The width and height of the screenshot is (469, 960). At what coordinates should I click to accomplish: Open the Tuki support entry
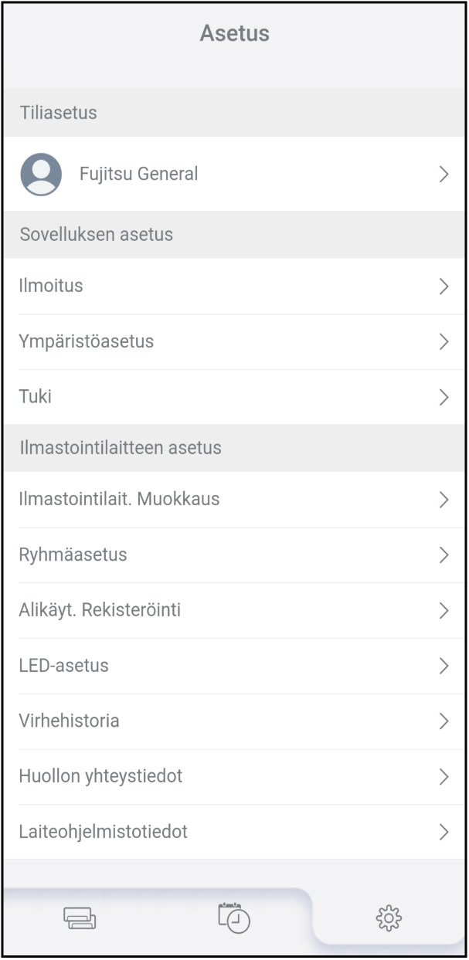tap(234, 398)
